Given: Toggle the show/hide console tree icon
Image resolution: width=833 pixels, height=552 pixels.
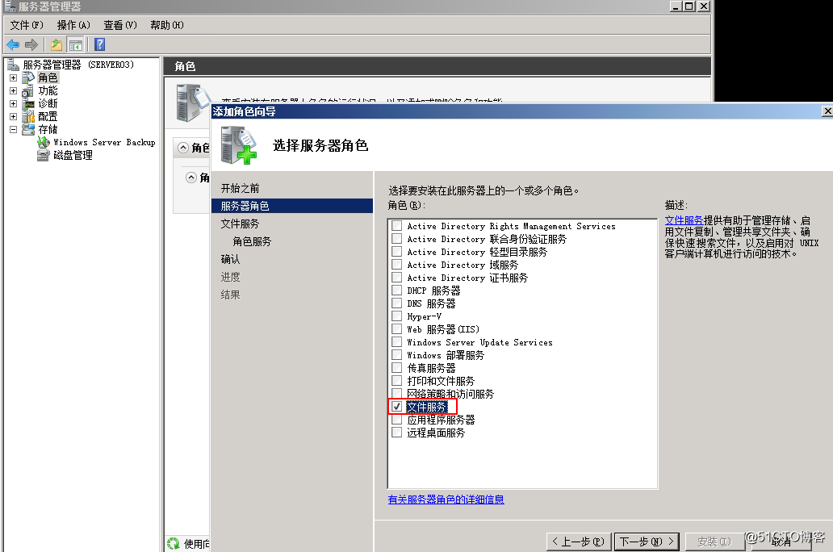Looking at the screenshot, I should coord(76,44).
